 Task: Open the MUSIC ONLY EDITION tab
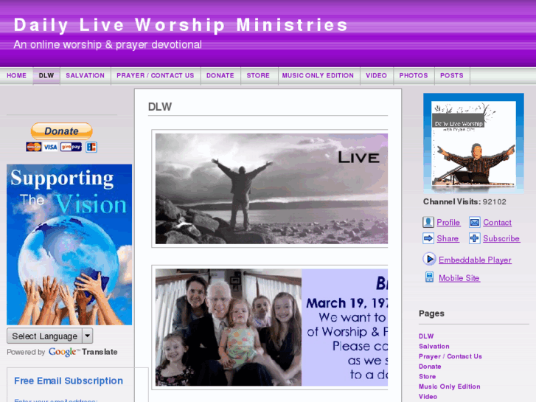pos(318,76)
